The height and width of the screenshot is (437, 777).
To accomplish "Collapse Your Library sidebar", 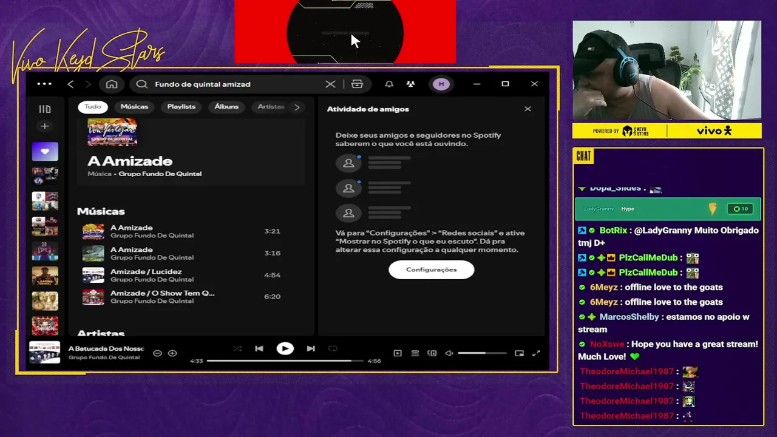I will [45, 109].
